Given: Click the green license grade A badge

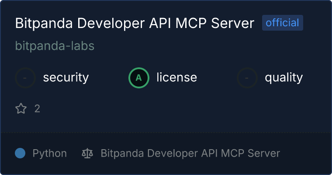Looking at the screenshot, I should 139,78.
